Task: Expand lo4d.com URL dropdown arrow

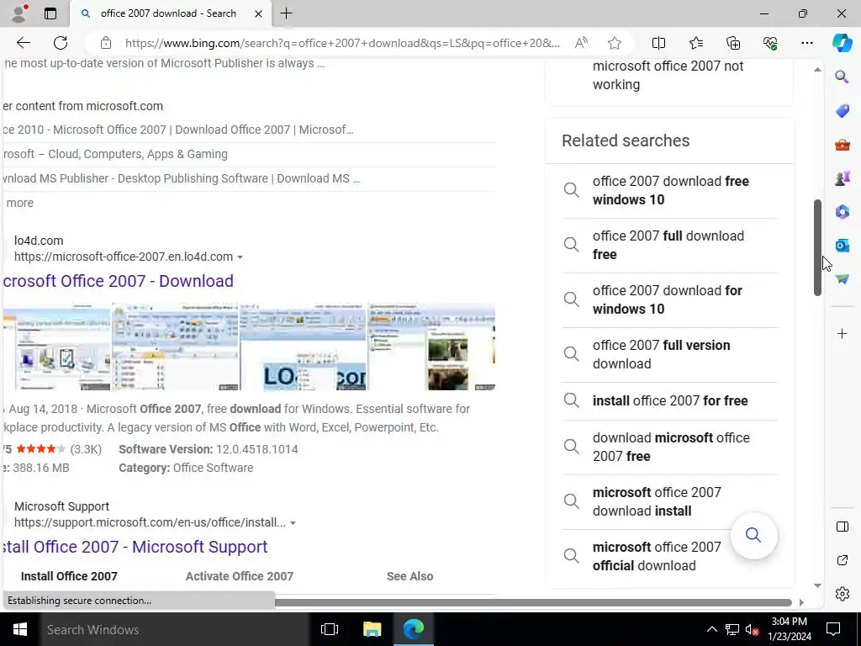Action: (240, 257)
